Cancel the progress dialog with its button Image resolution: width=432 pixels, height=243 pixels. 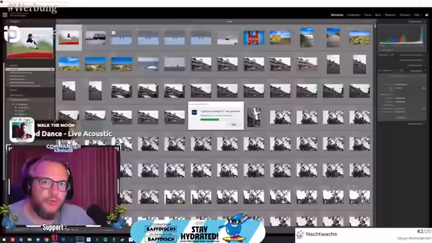(x=234, y=124)
